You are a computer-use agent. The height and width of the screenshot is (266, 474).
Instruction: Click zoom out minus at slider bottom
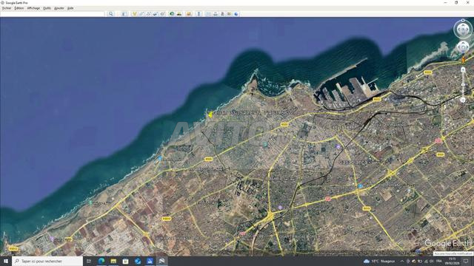(463, 100)
